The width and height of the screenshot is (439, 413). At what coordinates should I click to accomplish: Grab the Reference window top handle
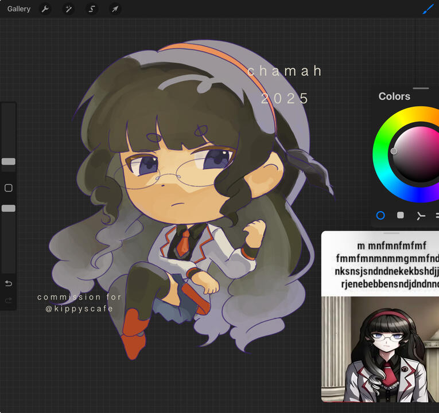click(x=391, y=233)
